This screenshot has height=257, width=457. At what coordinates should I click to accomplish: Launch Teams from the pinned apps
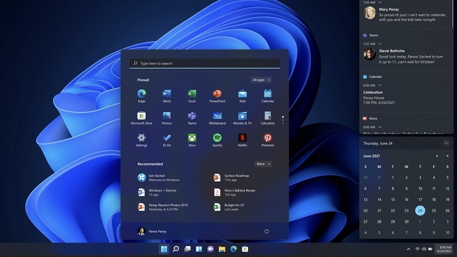(x=192, y=118)
